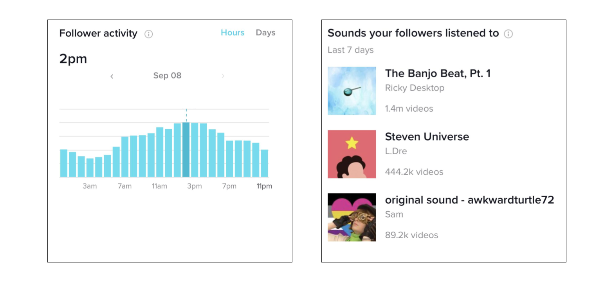Click the last activity bar at 11pm
This screenshot has height=282, width=613.
(265, 164)
